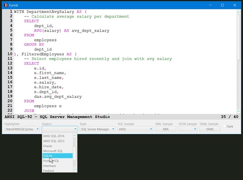Collapse the open Dialect combo box
The height and width of the screenshot is (180, 243).
pos(60,129)
